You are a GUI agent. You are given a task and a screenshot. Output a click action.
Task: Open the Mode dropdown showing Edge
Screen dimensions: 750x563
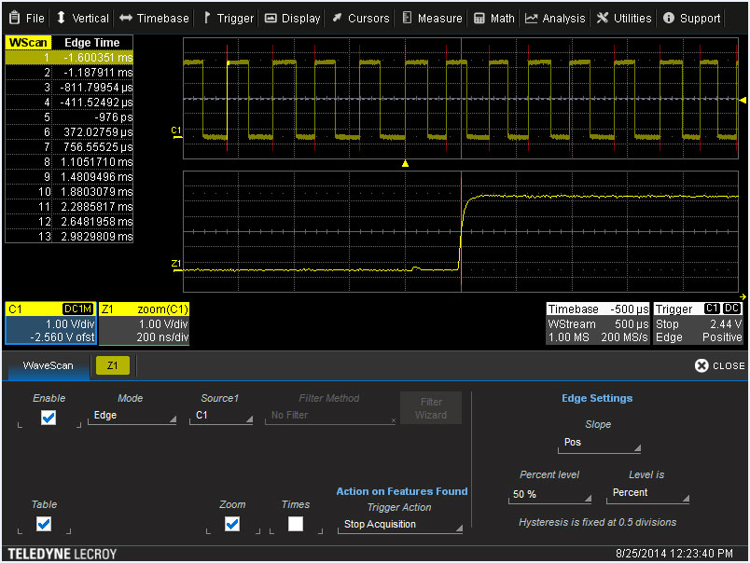[132, 417]
